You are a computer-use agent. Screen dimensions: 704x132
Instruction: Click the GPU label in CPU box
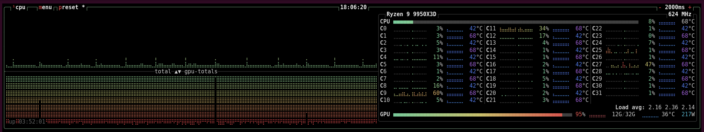point(385,114)
